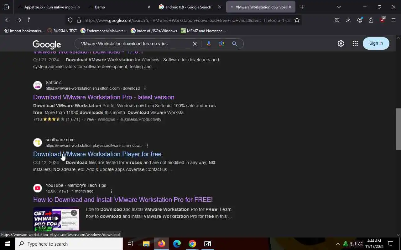
Task: Open the notification center icon
Action: coord(391,244)
